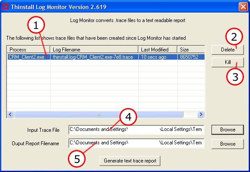Click the left scroll arrow
This screenshot has height=172, width=250.
click(10, 114)
